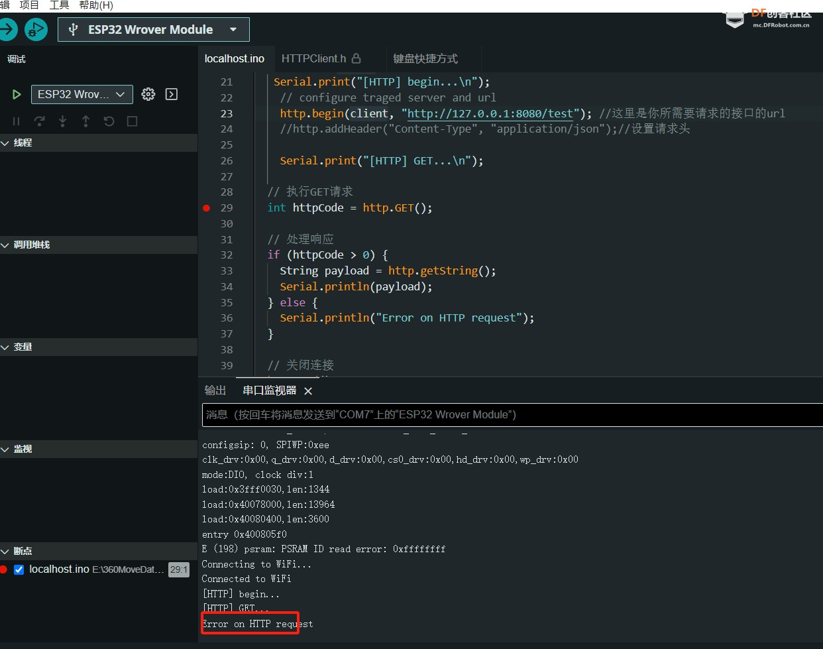Click the Restart debug control
This screenshot has height=649, width=823.
click(109, 121)
